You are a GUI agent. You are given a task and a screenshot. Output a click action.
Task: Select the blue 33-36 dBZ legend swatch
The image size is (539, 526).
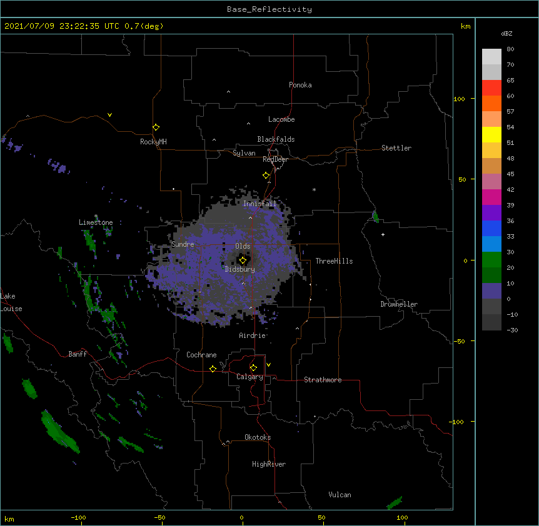pyautogui.click(x=491, y=229)
